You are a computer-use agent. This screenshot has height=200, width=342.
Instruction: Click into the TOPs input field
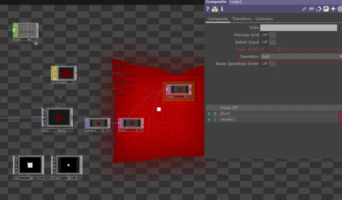[x=298, y=28]
